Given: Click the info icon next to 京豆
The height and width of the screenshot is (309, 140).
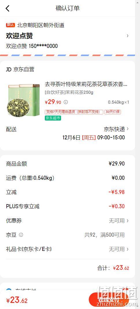Looking at the screenshot, I should coord(21,235).
